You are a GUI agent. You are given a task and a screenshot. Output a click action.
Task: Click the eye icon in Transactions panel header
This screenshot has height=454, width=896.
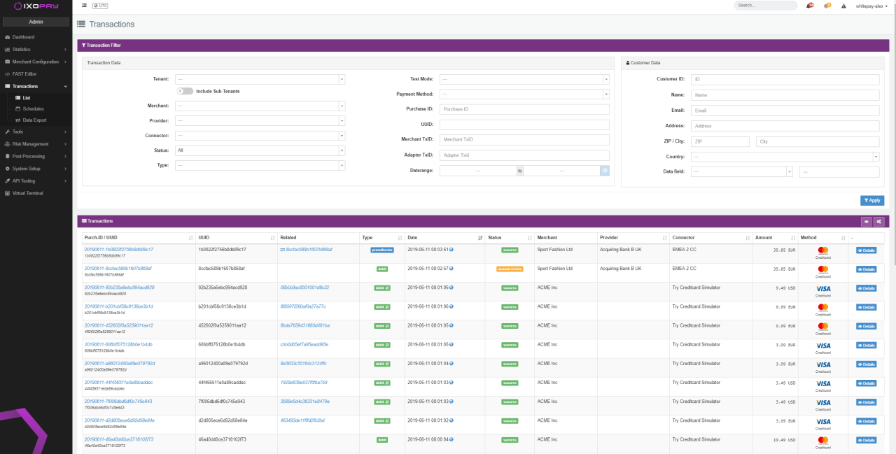(867, 221)
